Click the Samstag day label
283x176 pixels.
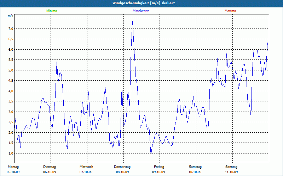(195, 167)
